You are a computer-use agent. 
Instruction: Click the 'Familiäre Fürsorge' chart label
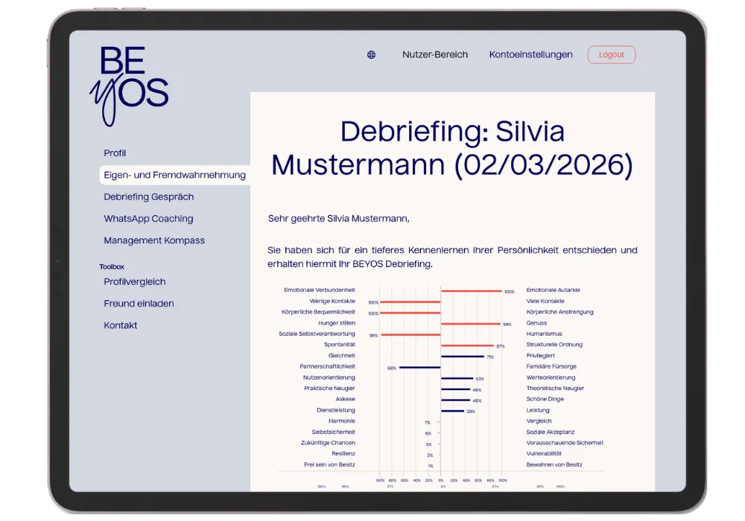[x=551, y=366]
